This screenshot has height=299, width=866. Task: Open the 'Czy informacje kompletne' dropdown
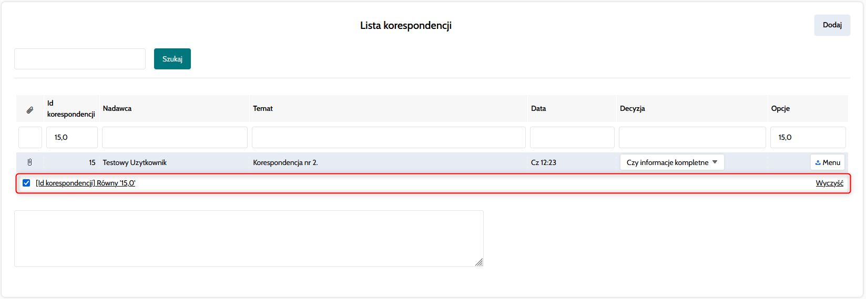[671, 162]
